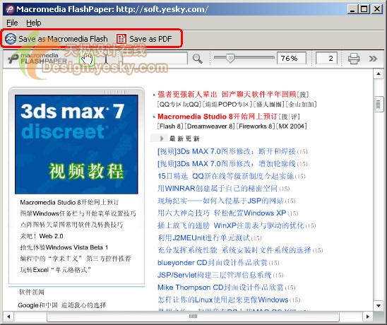
Task: Click the search text input box
Action: tap(155, 59)
